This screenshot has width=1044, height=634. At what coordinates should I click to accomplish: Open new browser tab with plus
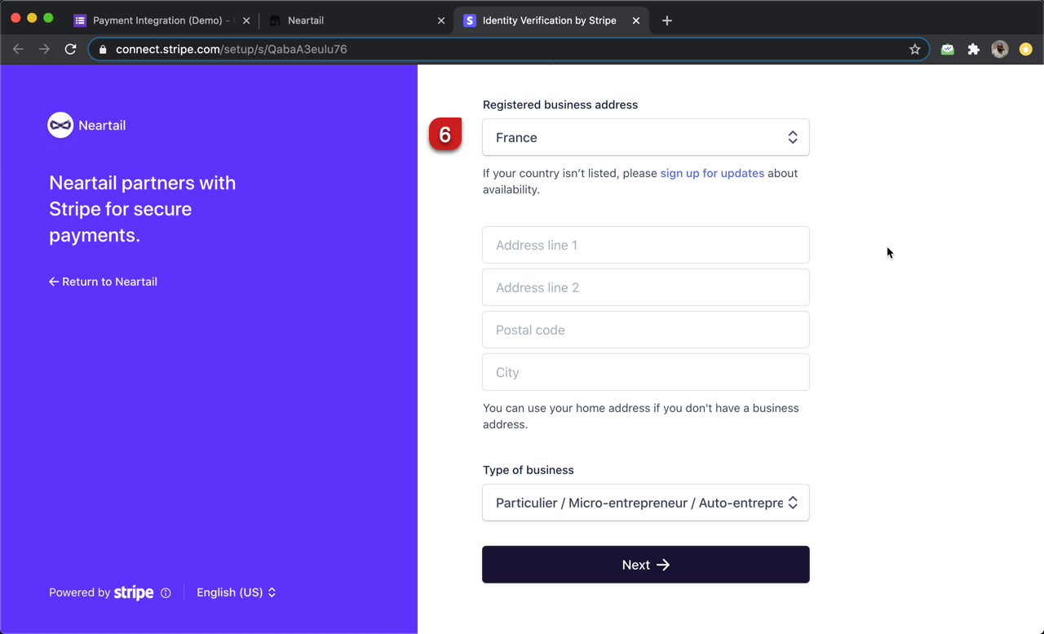[667, 20]
